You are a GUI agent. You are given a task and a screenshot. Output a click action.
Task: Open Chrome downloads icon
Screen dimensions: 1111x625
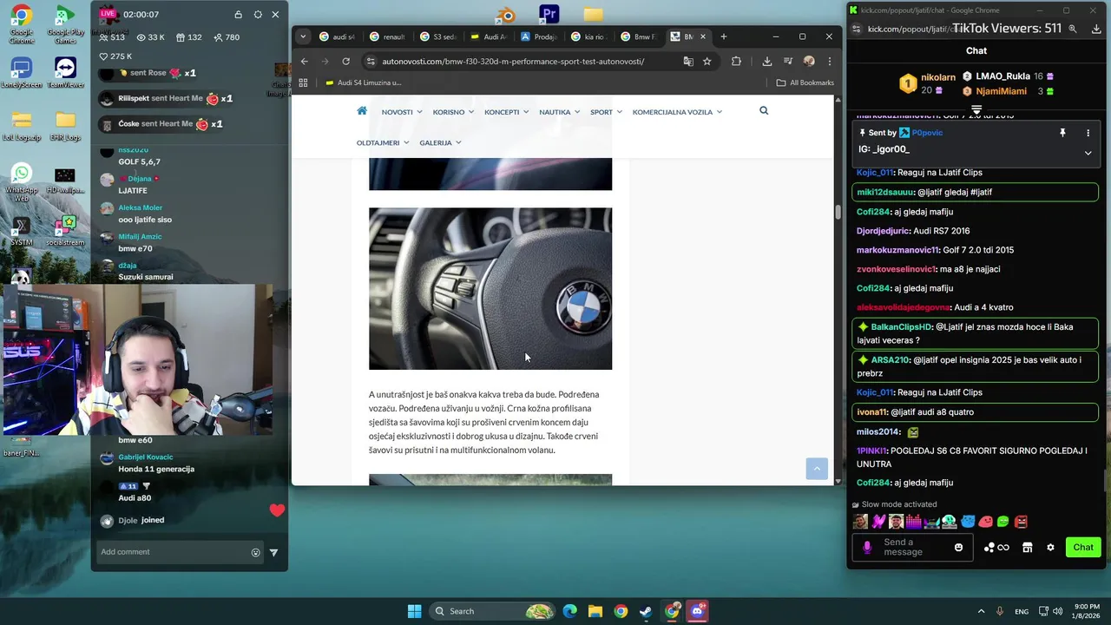767,62
